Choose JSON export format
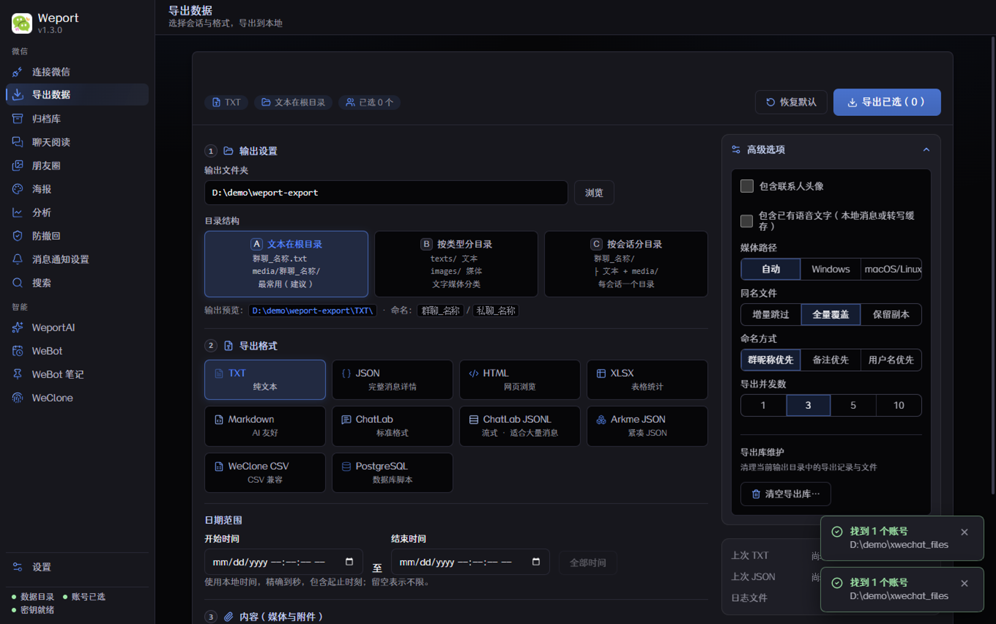 (x=393, y=380)
